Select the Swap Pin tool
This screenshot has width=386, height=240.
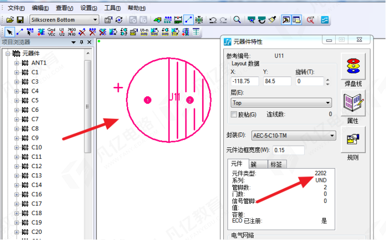[x=113, y=32]
